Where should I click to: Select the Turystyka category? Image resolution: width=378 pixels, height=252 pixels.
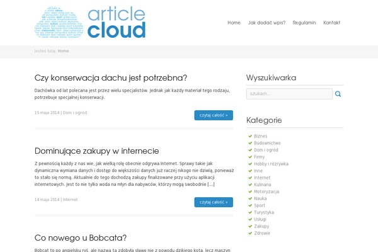[x=264, y=212]
